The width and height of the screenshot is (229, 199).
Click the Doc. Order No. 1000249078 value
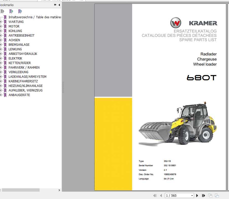pyautogui.click(x=170, y=174)
